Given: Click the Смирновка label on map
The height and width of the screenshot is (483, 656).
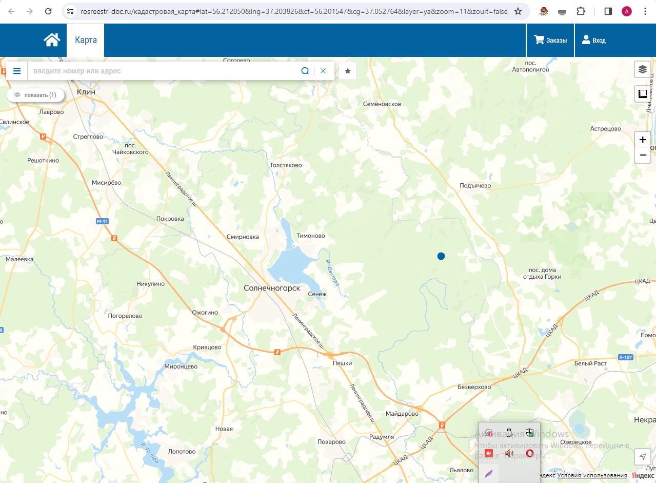Looking at the screenshot, I should (x=243, y=237).
